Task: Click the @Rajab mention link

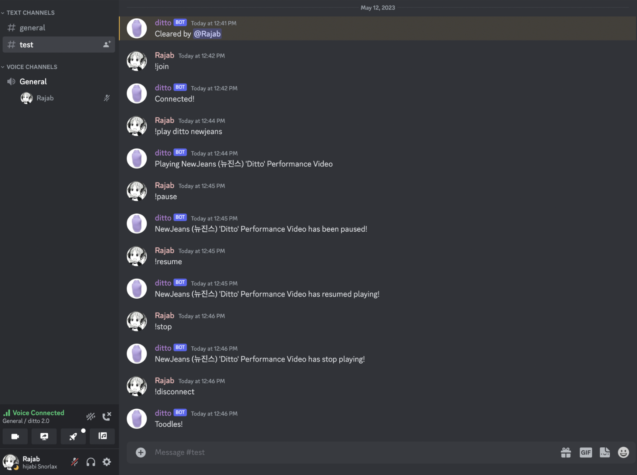Action: 207,34
